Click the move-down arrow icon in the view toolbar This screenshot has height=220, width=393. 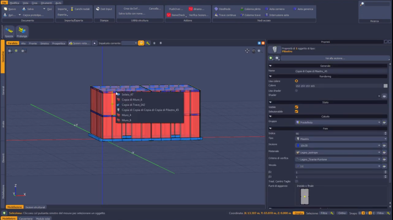click(161, 43)
